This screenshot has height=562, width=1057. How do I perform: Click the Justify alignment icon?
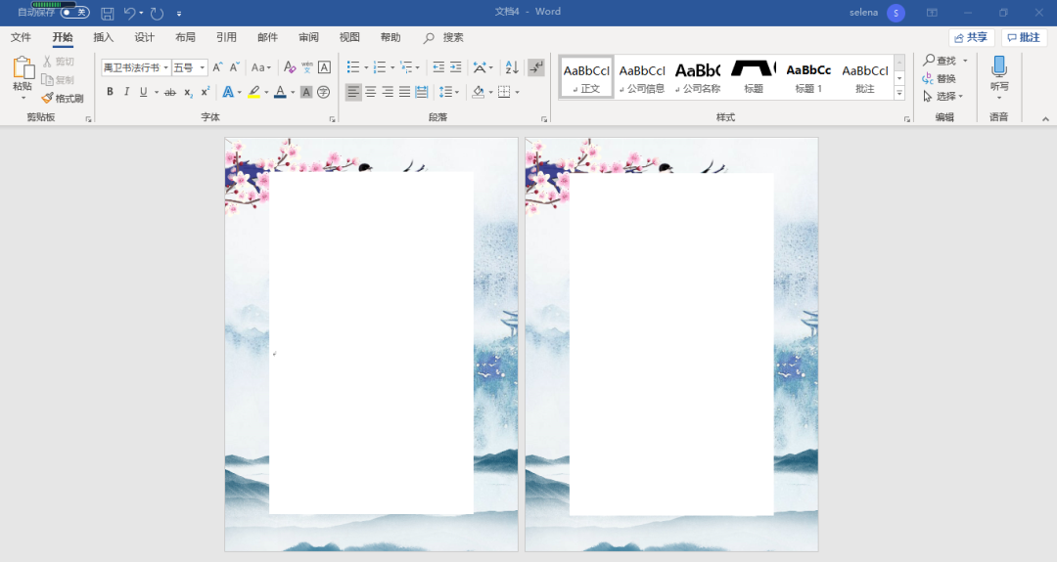404,92
